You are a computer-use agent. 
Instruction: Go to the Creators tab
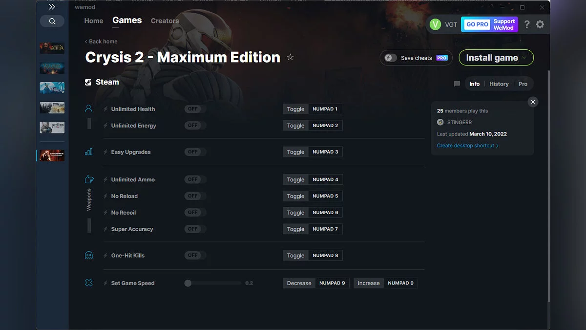(x=165, y=21)
